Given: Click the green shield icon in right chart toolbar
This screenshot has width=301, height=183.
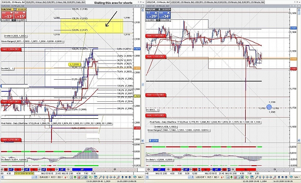Looking at the screenshot, I should 232,177.
